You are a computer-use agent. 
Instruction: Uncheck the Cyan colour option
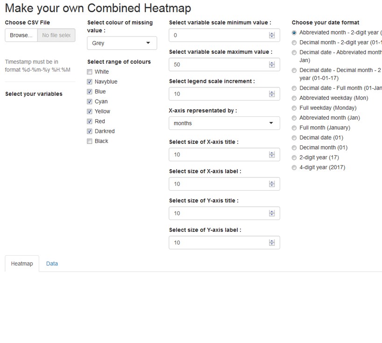point(89,101)
